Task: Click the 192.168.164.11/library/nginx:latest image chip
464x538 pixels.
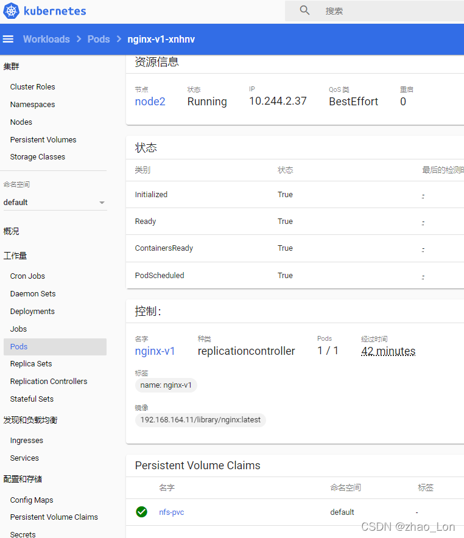Action: click(x=200, y=420)
